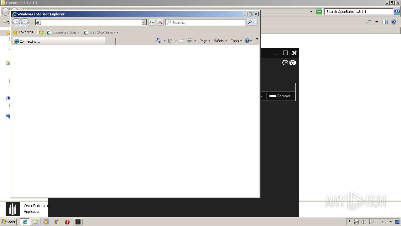The height and width of the screenshot is (226, 401).
Task: Click Explorer search magnifier button
Action: (397, 12)
